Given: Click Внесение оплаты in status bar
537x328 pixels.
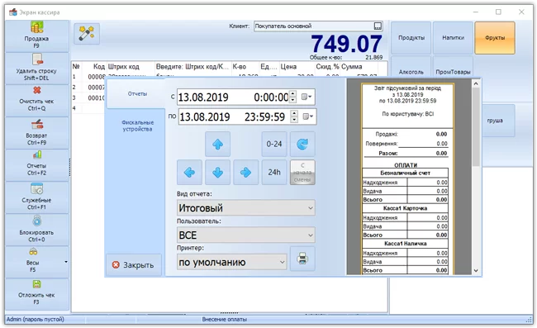Looking at the screenshot, I should (225, 319).
